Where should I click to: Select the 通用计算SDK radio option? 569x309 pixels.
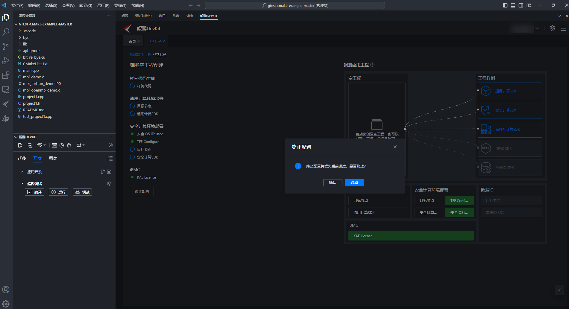[x=132, y=114]
